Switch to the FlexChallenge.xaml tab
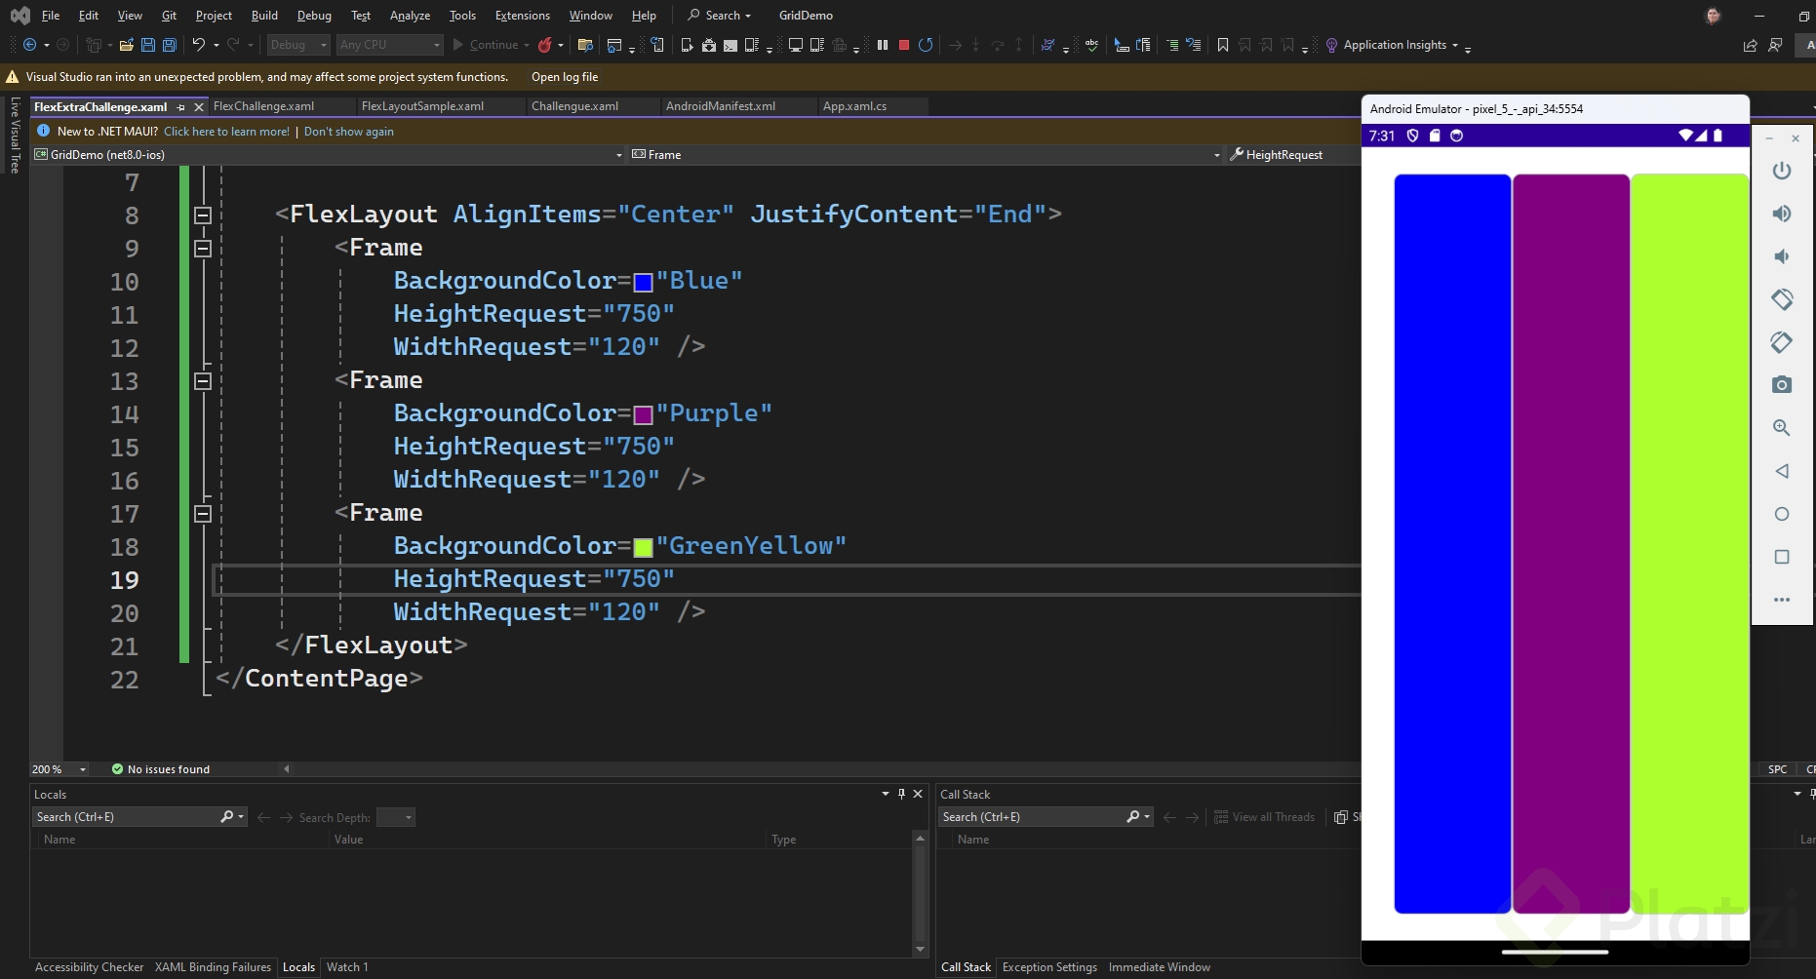Image resolution: width=1816 pixels, height=979 pixels. point(263,106)
